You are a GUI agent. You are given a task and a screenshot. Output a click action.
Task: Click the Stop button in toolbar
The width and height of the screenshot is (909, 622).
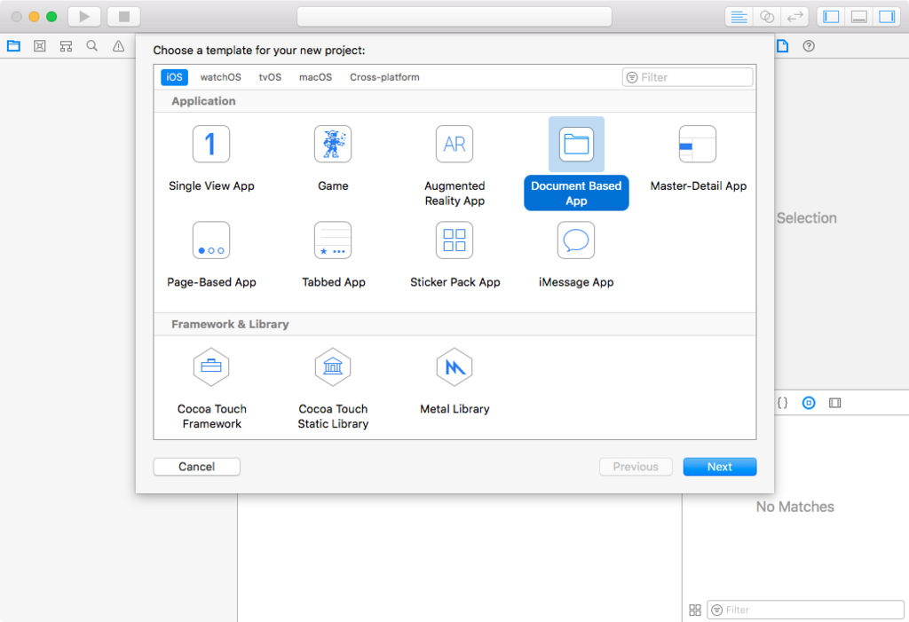[x=124, y=16]
